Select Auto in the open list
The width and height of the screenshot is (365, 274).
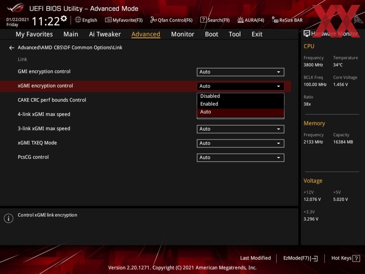(x=240, y=112)
